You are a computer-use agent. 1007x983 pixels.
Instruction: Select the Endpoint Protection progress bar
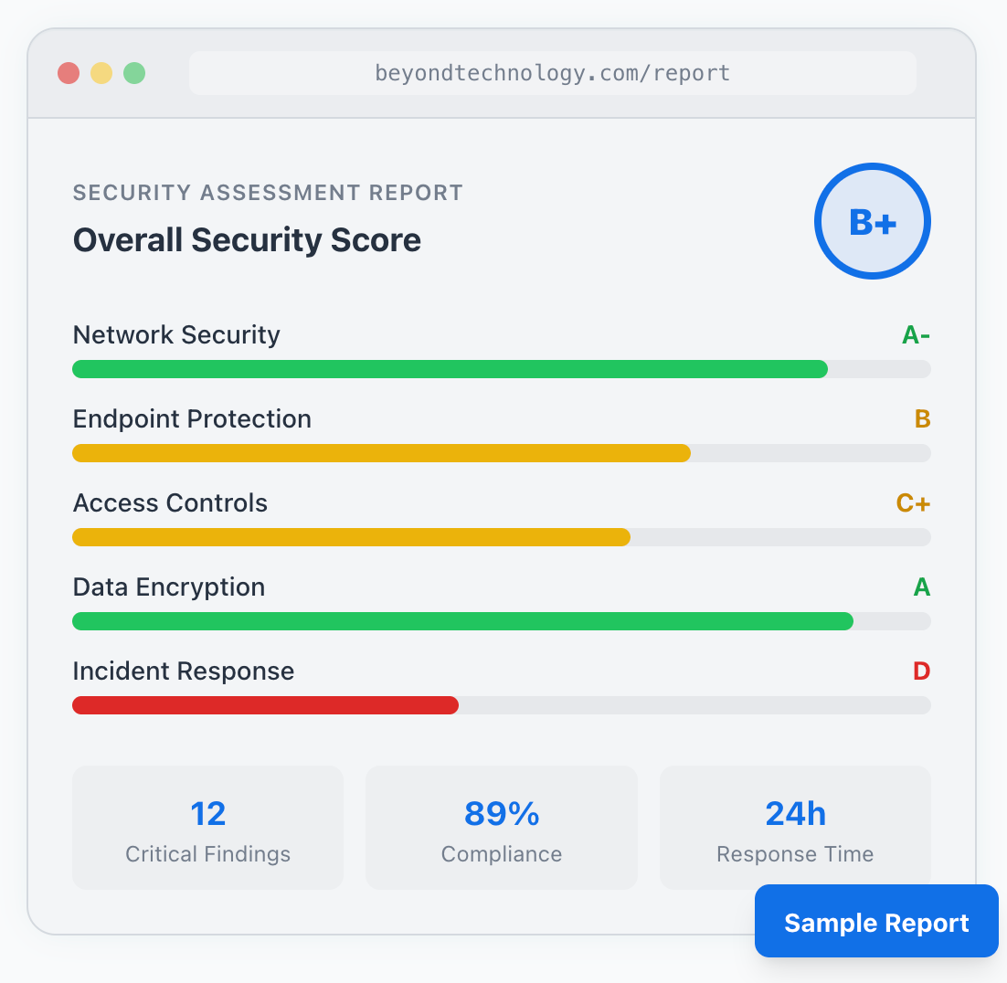[502, 453]
